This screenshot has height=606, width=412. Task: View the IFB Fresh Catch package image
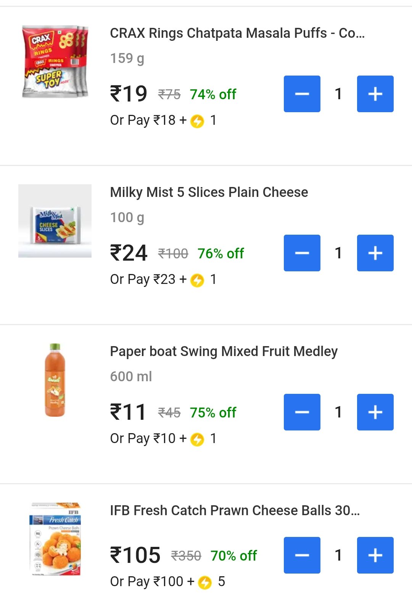click(55, 539)
